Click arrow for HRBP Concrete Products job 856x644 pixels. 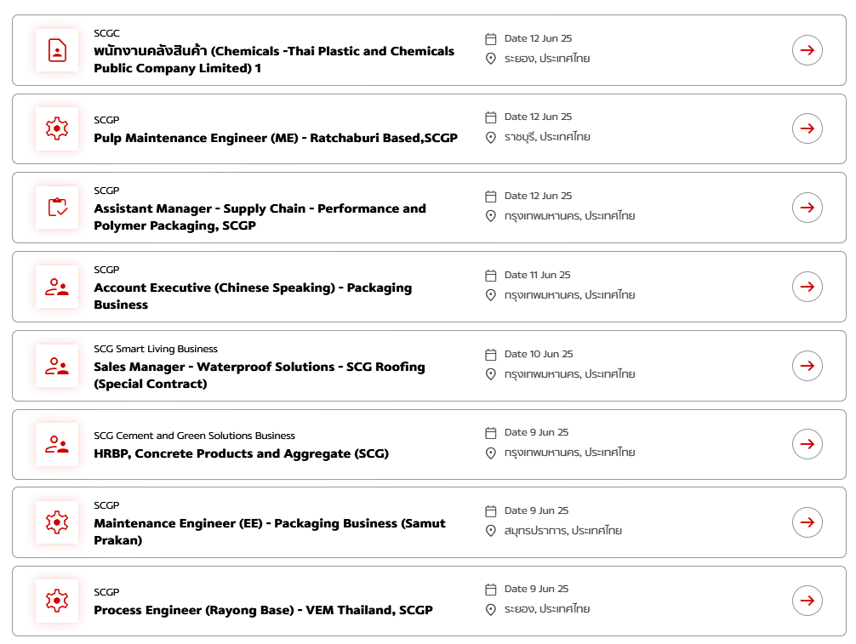point(807,444)
